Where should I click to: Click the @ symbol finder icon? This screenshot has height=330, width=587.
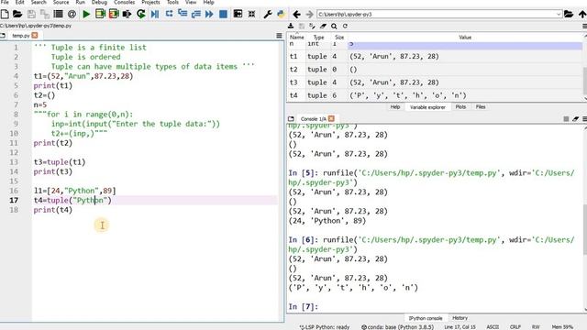coord(72,15)
